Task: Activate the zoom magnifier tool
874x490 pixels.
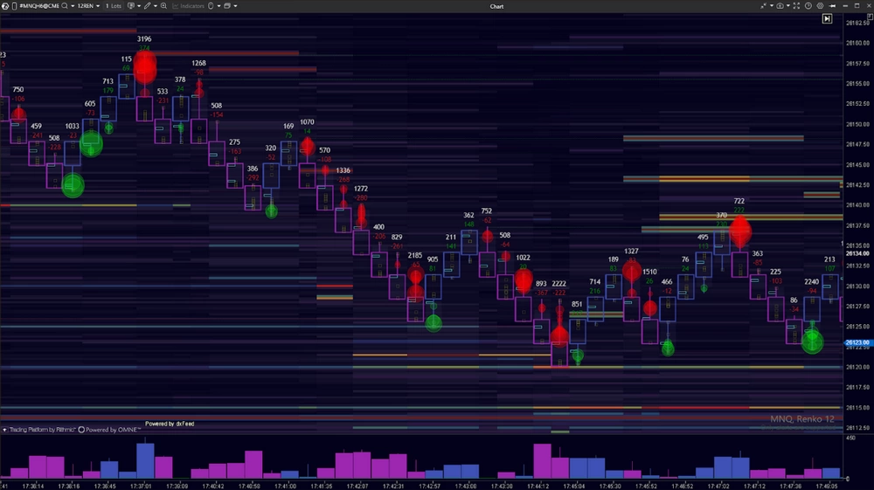Action: [x=163, y=5]
